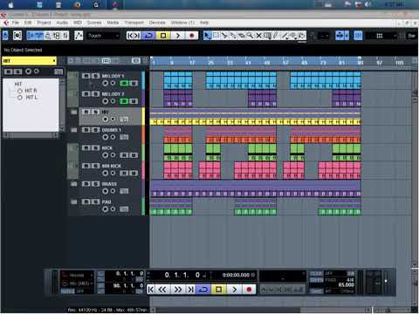Expand the HIT folder track icon
Screen dimensions: 419x314
pyautogui.click(x=74, y=113)
